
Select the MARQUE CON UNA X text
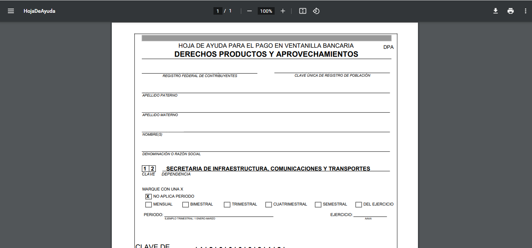pos(163,189)
